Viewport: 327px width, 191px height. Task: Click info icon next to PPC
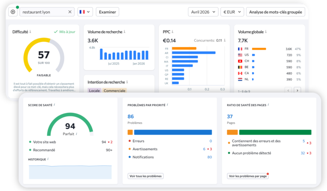172,31
